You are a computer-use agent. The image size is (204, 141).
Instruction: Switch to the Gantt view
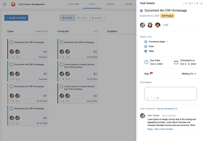pos(97,18)
